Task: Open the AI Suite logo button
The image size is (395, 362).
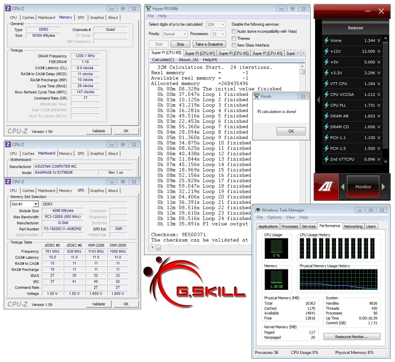Action: click(326, 187)
